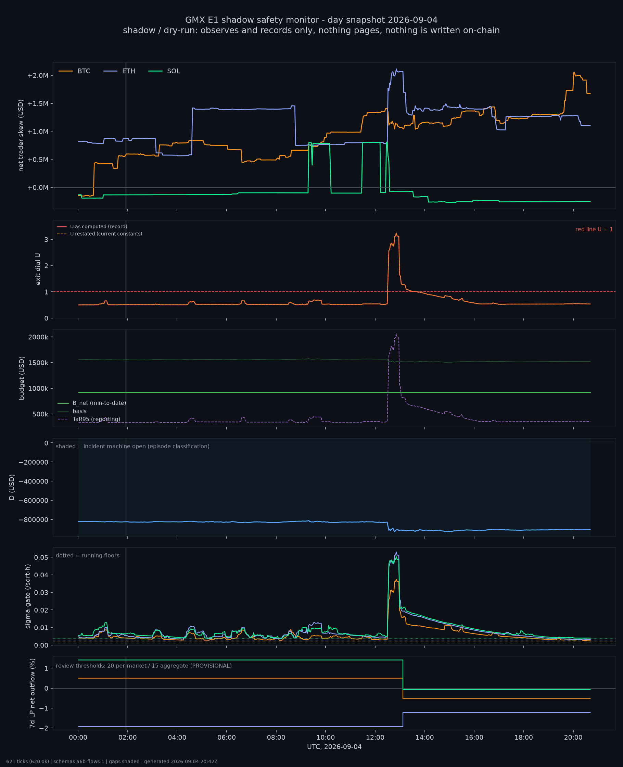Image resolution: width=623 pixels, height=767 pixels.
Task: Select 'U restated (current constants)' legend label
Action: point(106,234)
